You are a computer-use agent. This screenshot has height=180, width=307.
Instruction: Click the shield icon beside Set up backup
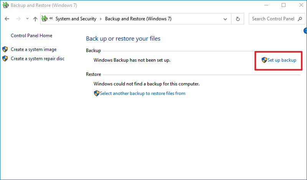(x=264, y=60)
